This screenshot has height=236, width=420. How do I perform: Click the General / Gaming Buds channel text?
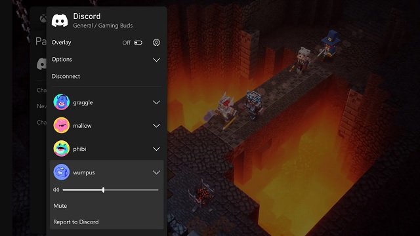(103, 26)
